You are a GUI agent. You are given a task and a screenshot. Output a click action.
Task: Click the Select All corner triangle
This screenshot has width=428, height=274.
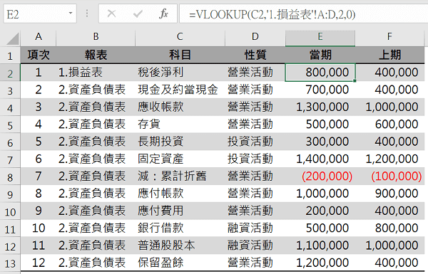tap(13, 38)
